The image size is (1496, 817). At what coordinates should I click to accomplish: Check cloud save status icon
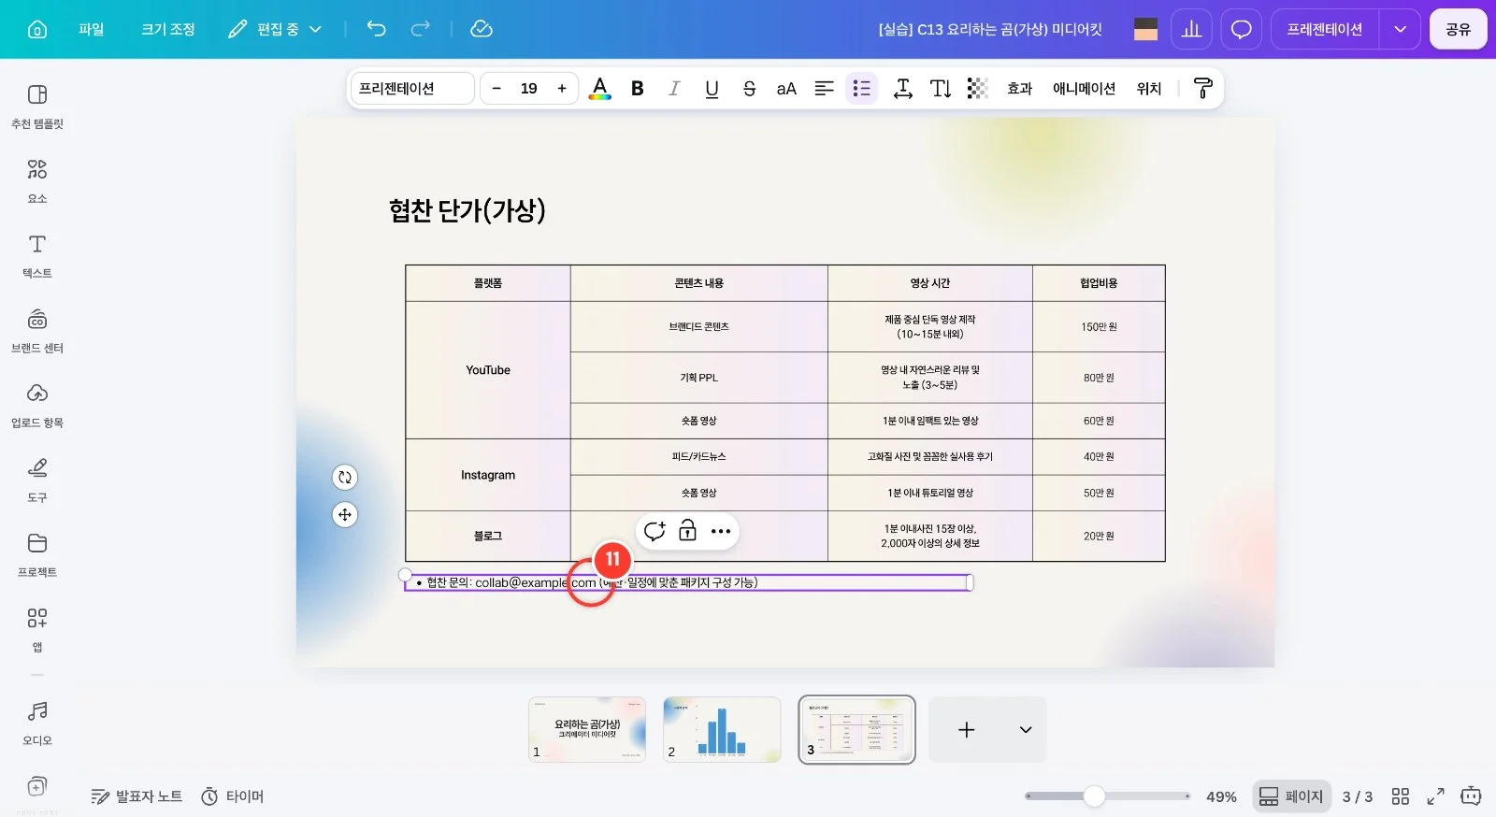[x=481, y=29]
